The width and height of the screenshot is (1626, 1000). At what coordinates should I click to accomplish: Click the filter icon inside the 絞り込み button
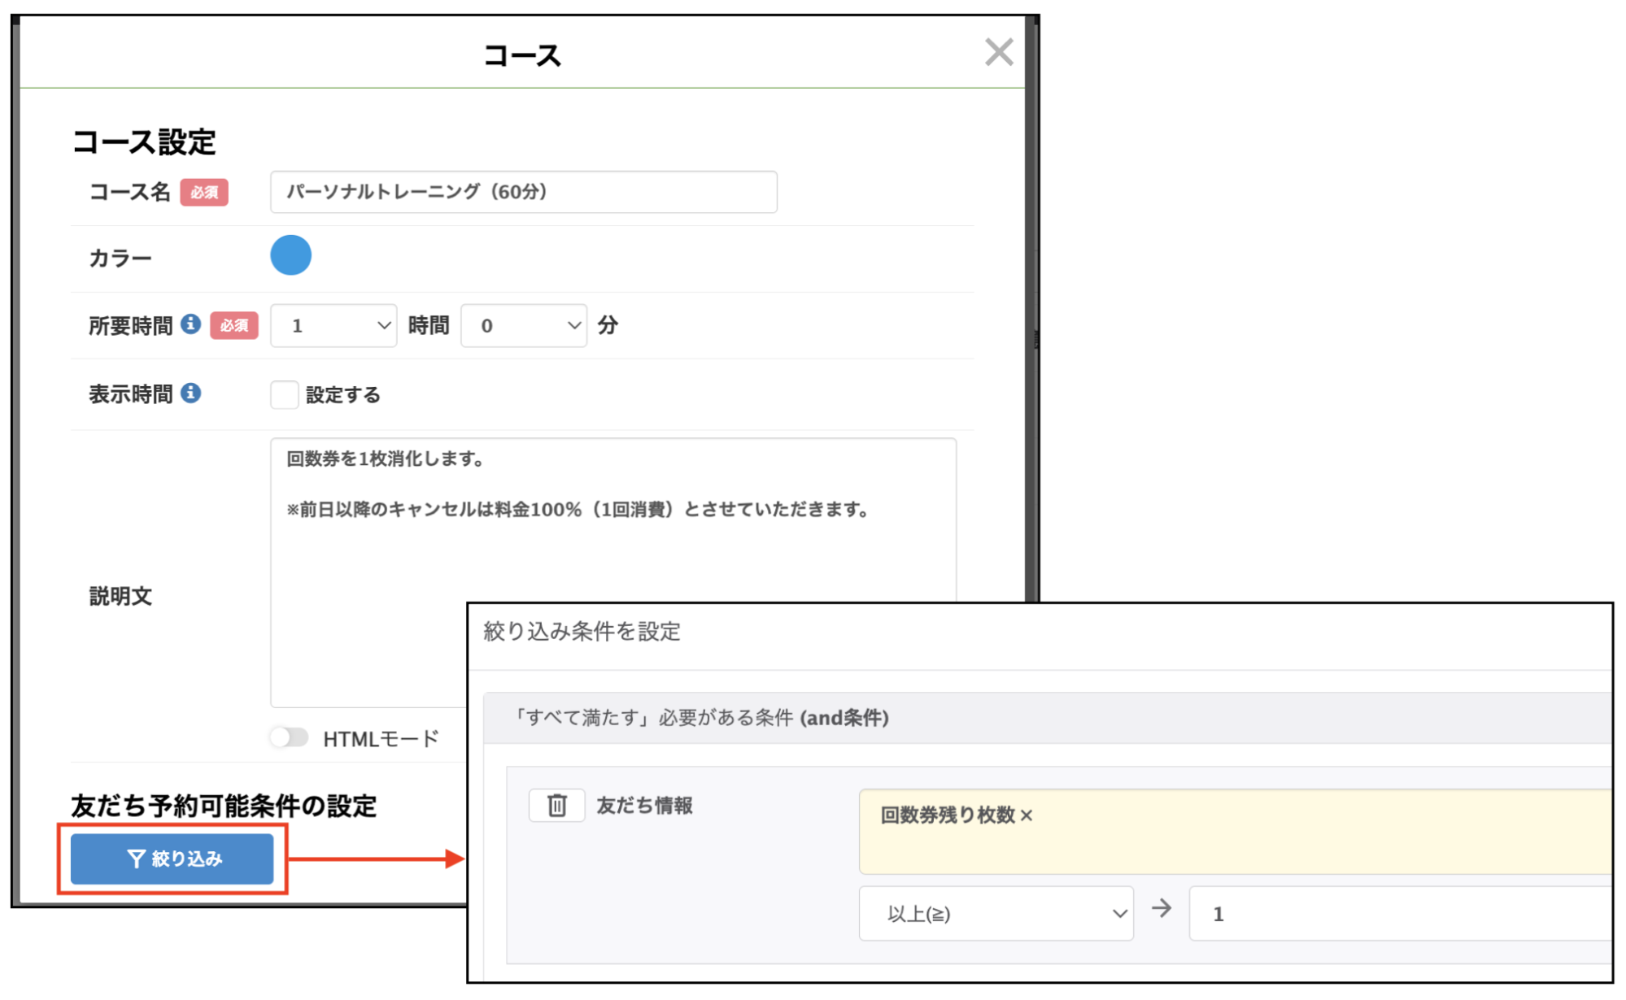135,859
